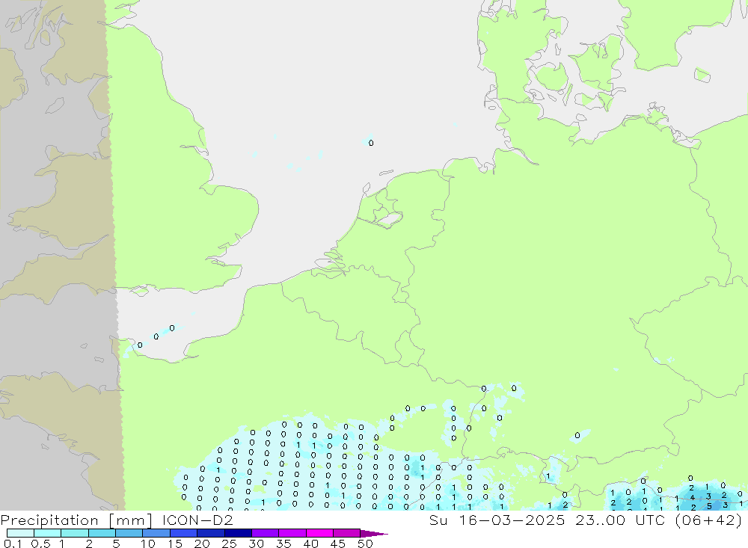Click the 40–45 mm magenta legend swatch

[319, 533]
